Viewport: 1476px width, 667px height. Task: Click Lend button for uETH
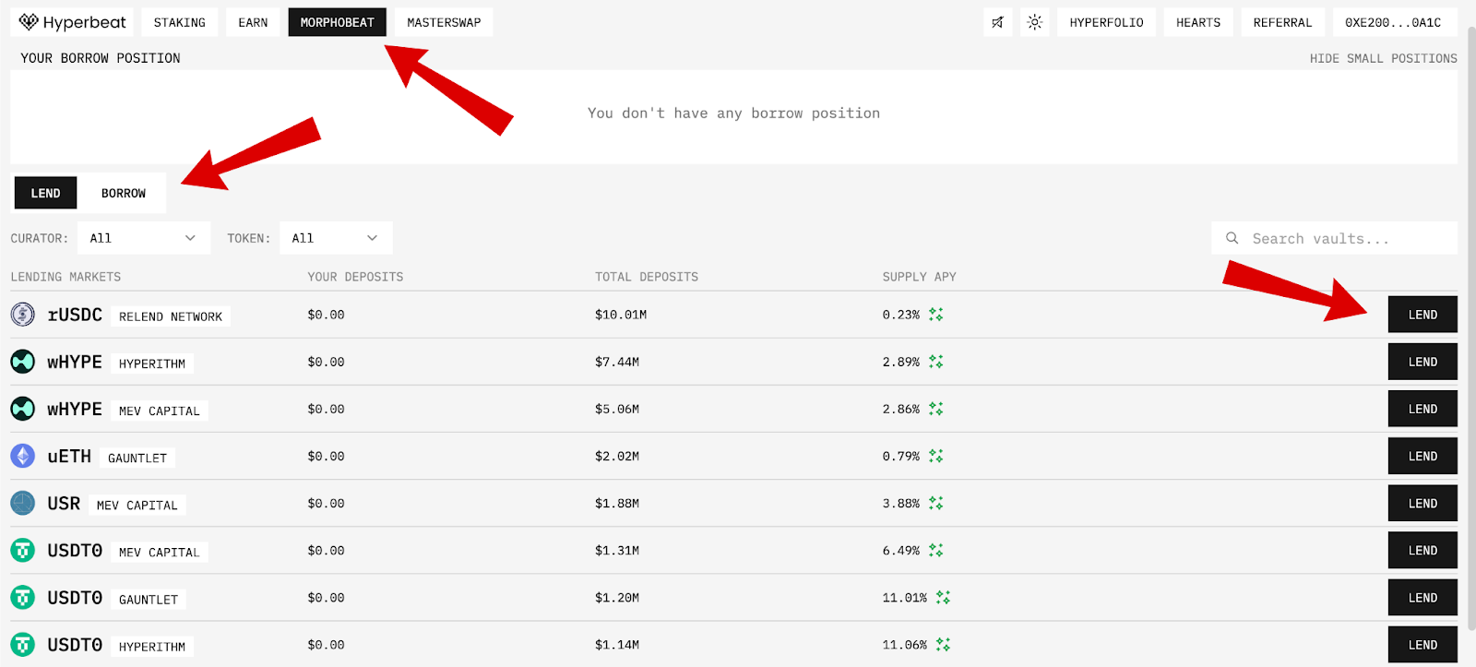pyautogui.click(x=1422, y=456)
